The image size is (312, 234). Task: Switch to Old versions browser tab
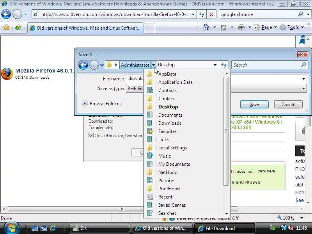click(85, 28)
